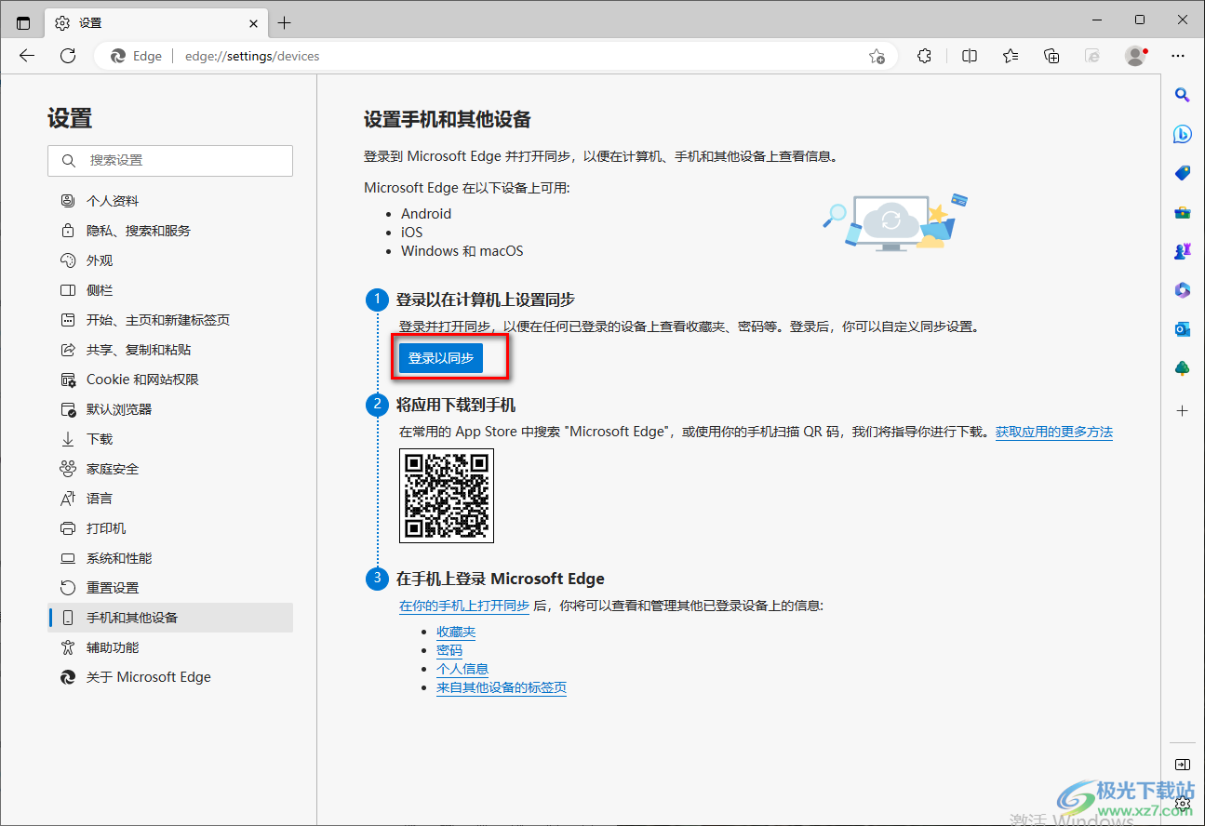This screenshot has height=826, width=1205.
Task: Click the Windows 和 macOS list item
Action: coord(462,251)
